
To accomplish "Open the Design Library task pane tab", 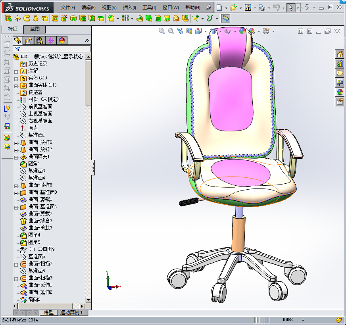I will [x=340, y=64].
